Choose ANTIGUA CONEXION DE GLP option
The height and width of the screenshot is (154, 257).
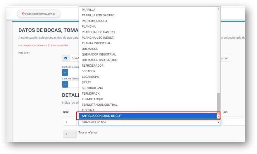(148, 116)
